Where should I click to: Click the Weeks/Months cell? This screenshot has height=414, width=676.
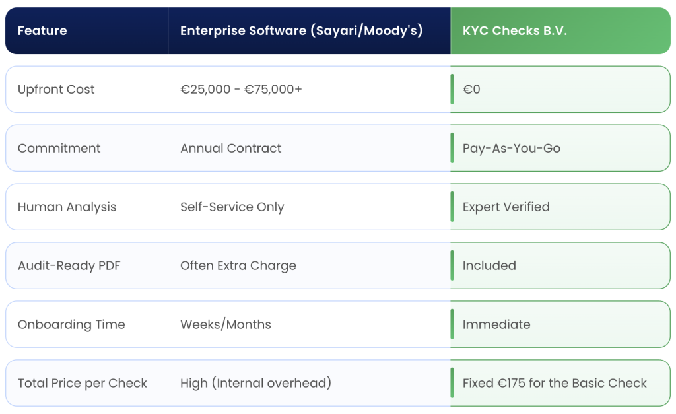225,325
